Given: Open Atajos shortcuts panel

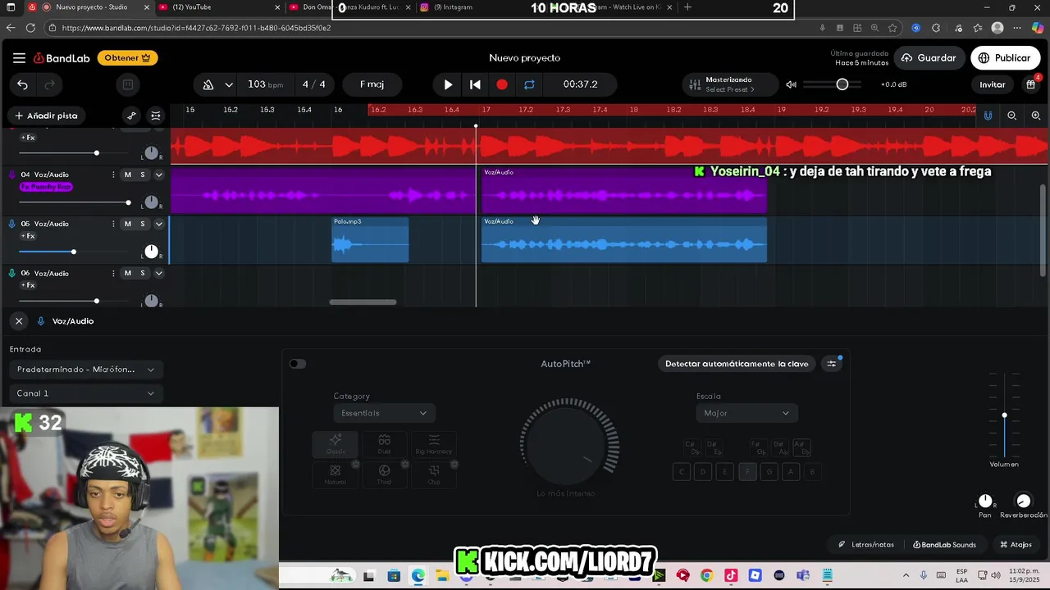Looking at the screenshot, I should click(x=1016, y=545).
